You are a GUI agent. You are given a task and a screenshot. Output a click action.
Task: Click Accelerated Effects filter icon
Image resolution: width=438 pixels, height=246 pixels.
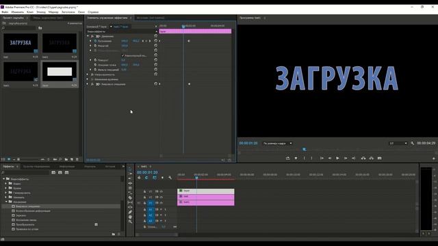pos(53,173)
